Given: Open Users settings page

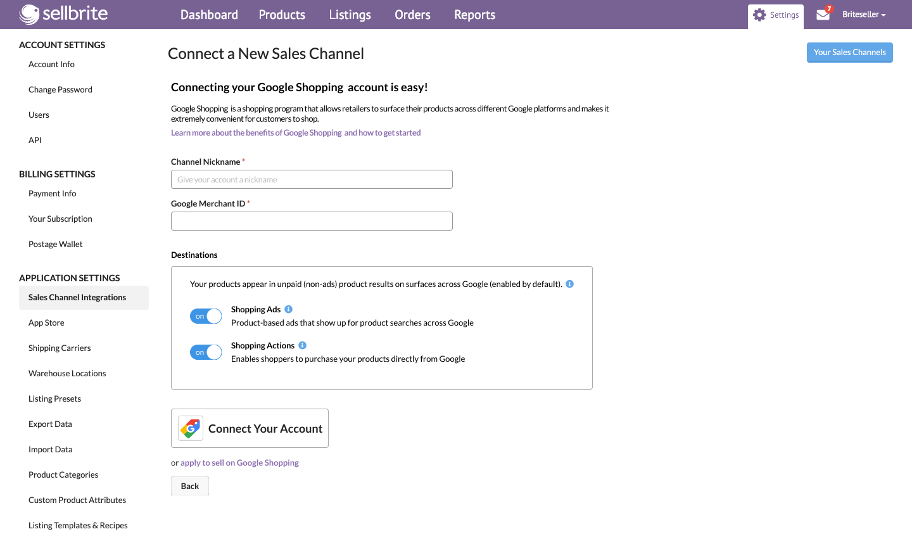Looking at the screenshot, I should pyautogui.click(x=39, y=115).
